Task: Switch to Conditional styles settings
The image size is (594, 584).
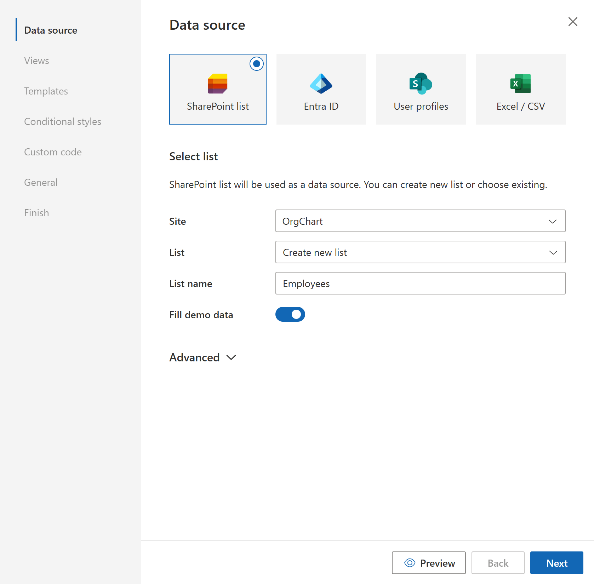Action: tap(62, 121)
